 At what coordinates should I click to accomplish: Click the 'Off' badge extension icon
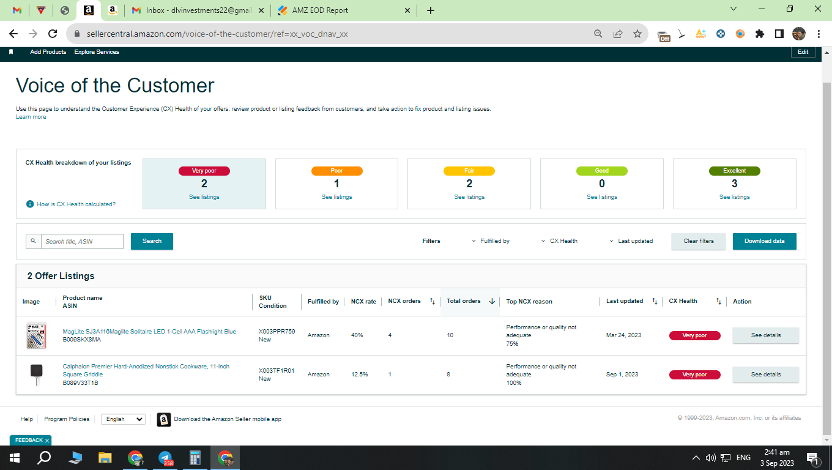click(x=664, y=35)
